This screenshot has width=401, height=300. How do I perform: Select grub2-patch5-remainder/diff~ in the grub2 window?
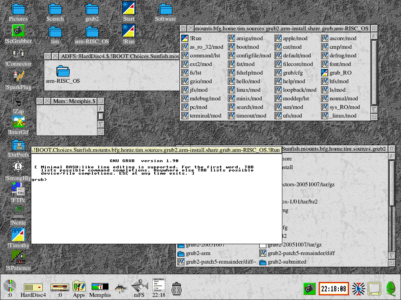point(217,262)
